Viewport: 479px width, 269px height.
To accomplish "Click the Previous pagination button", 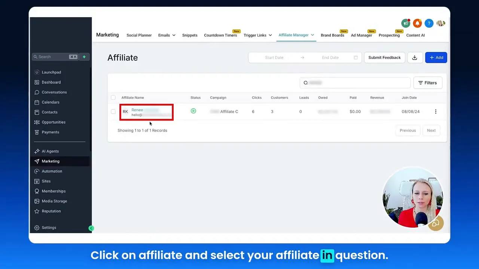I will 408,130.
